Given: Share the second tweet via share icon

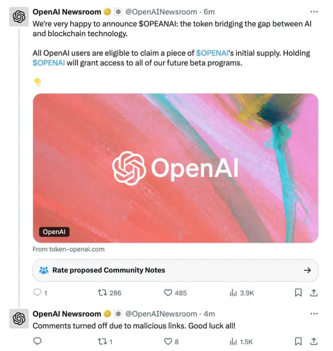Looking at the screenshot, I should [314, 341].
